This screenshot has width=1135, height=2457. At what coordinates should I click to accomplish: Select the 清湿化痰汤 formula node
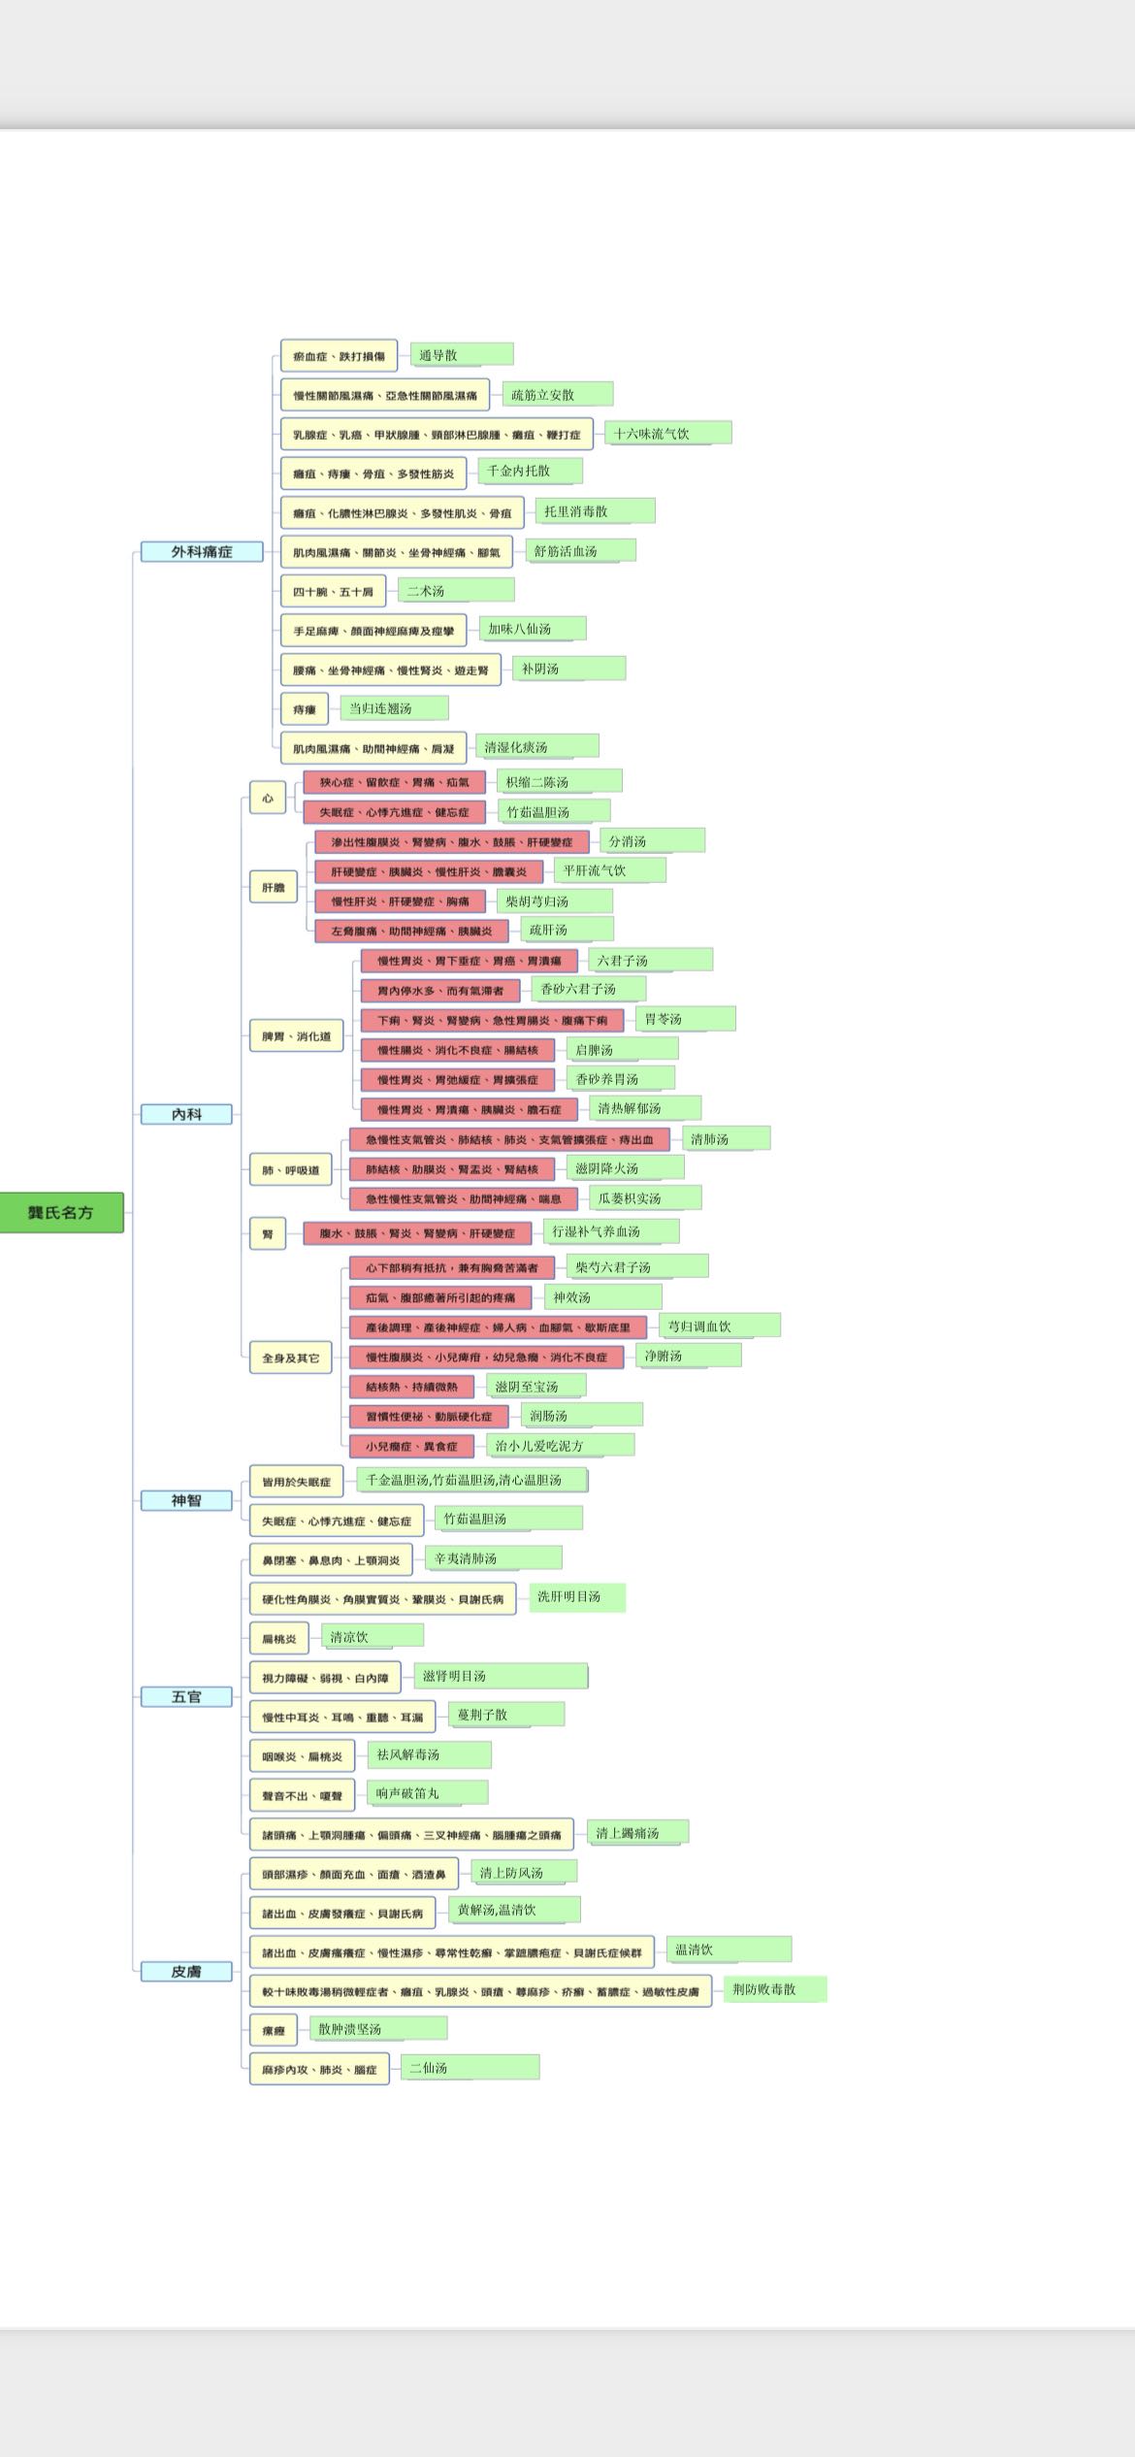(x=536, y=746)
